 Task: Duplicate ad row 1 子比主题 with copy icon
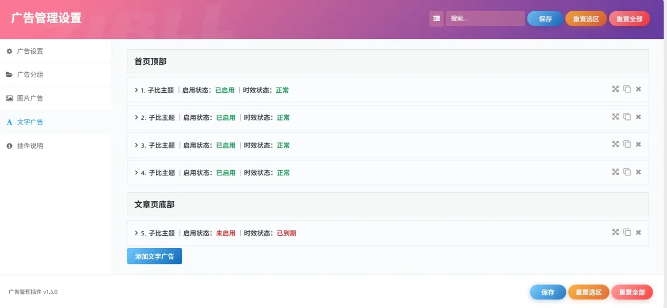[x=627, y=89]
